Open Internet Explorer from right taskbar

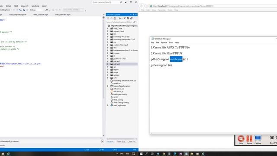[x=203, y=154]
